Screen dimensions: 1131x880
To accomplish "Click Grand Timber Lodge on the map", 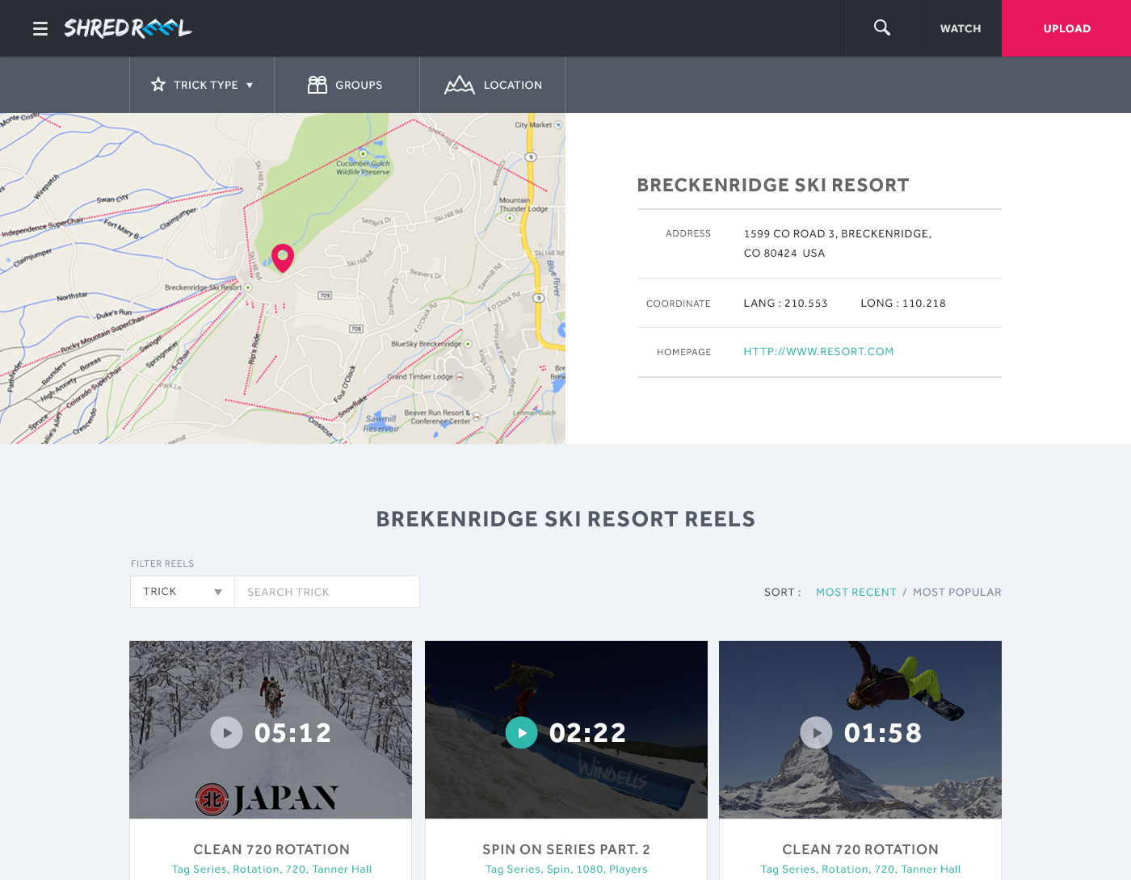I will (x=420, y=376).
